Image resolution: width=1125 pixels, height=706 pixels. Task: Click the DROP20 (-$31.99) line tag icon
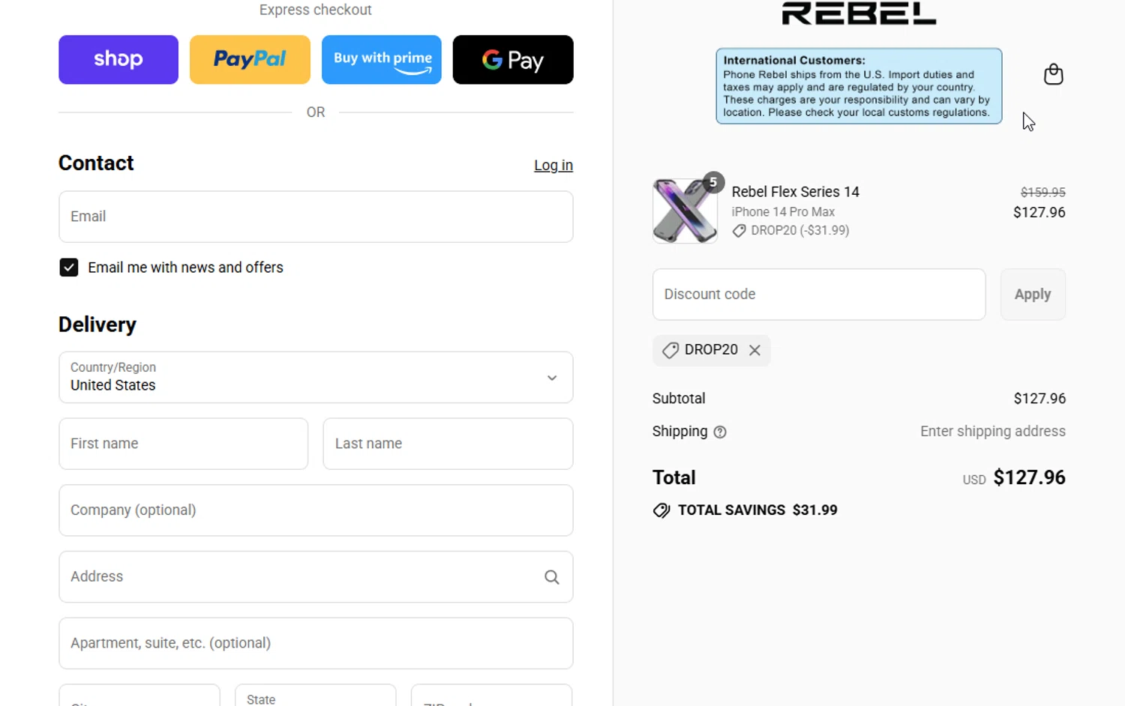[x=739, y=231]
